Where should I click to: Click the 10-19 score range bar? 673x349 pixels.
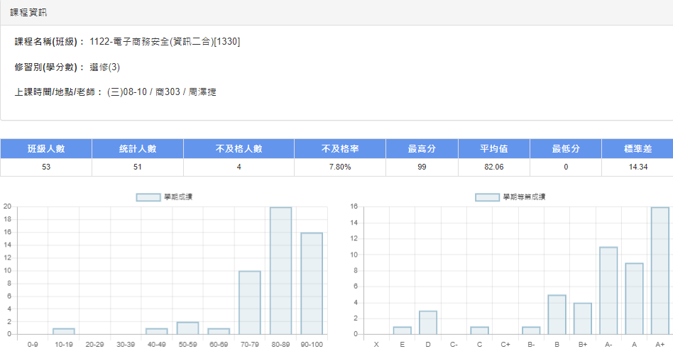coord(63,331)
